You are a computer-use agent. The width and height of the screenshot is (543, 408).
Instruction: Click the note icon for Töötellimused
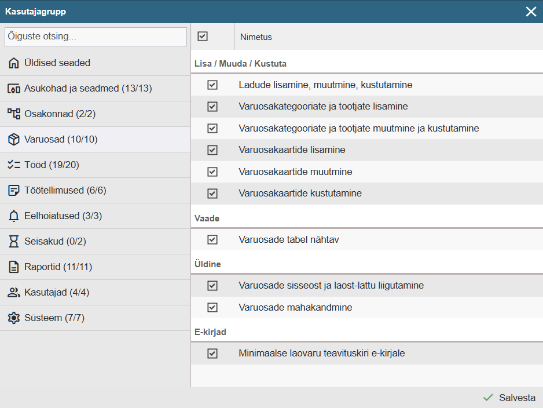pyautogui.click(x=14, y=191)
